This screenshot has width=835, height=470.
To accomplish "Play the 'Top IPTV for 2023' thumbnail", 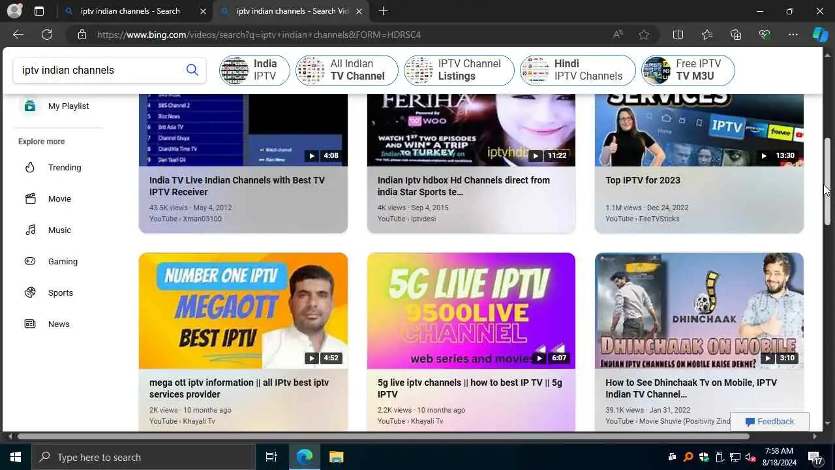I will 699,130.
